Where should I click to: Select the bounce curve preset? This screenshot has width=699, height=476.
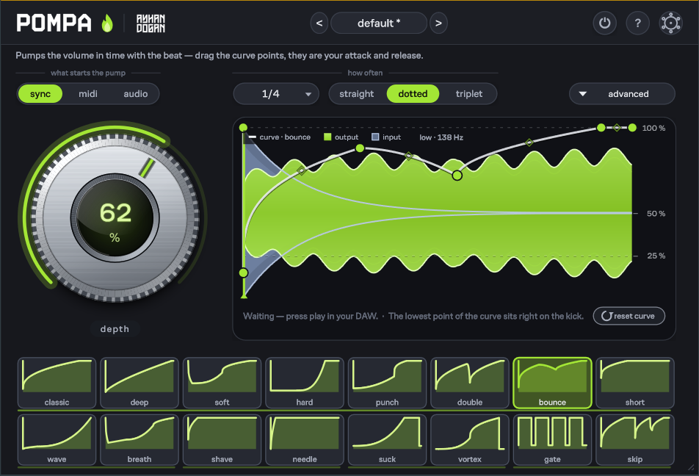click(552, 383)
